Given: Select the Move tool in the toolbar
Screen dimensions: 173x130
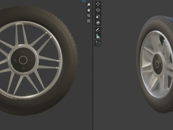Looking at the screenshot, I should pyautogui.click(x=98, y=4).
